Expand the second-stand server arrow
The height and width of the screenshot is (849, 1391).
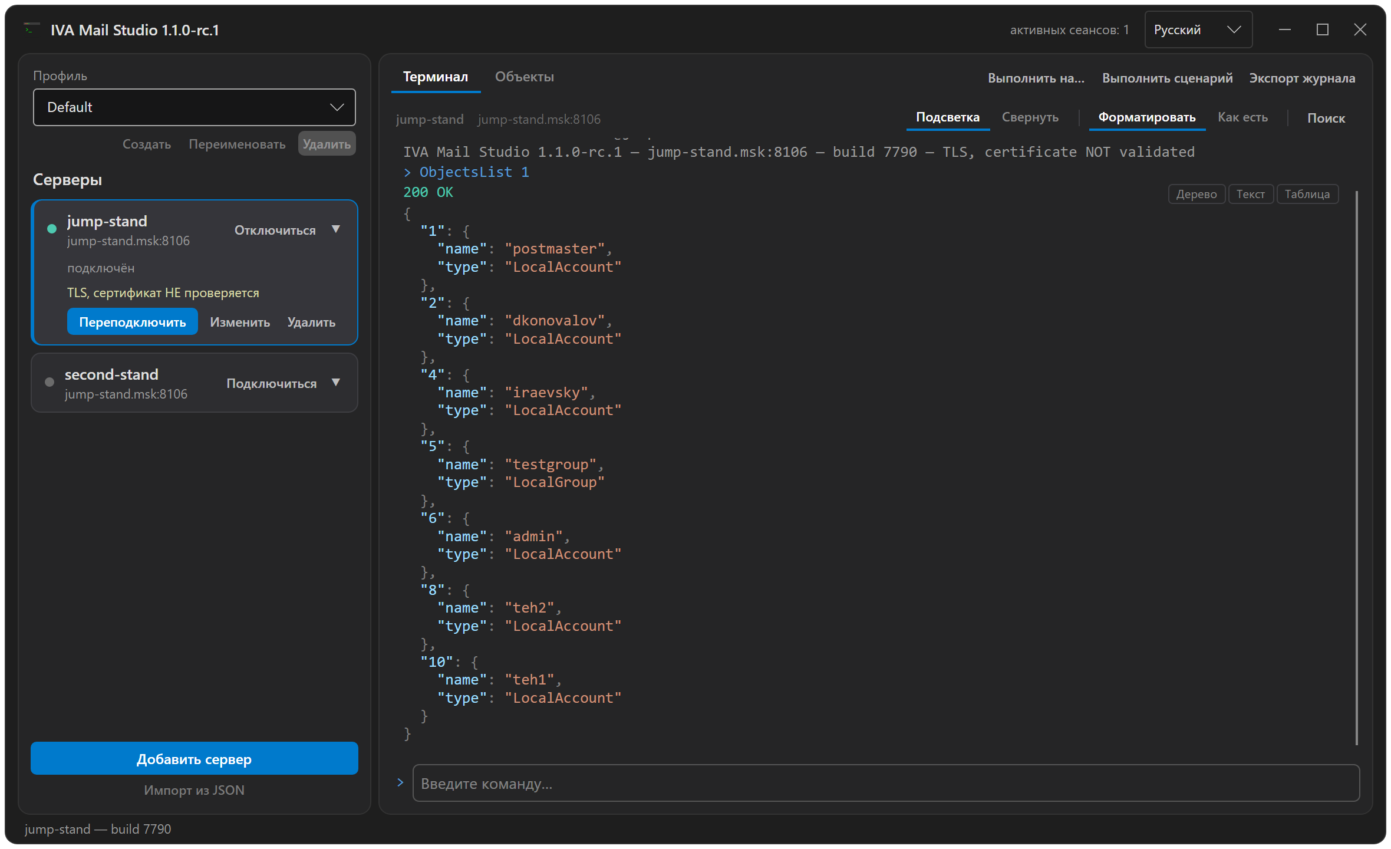[x=336, y=383]
